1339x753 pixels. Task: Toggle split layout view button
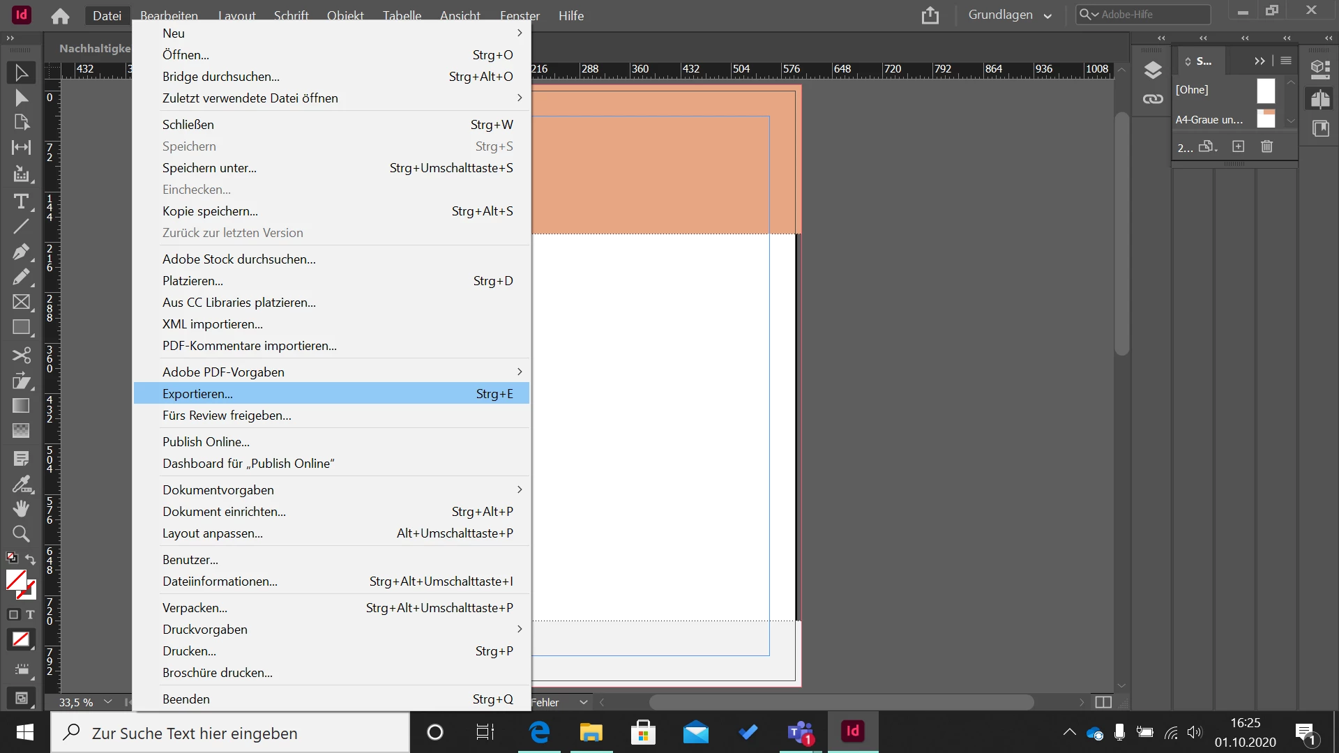(x=1103, y=702)
